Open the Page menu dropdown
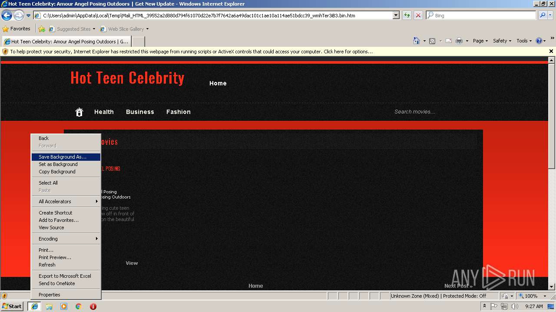Image resolution: width=556 pixels, height=312 pixels. coord(480,41)
